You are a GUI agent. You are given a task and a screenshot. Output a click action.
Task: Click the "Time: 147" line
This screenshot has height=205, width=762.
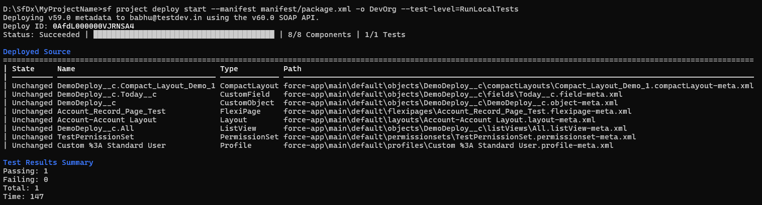(23, 196)
